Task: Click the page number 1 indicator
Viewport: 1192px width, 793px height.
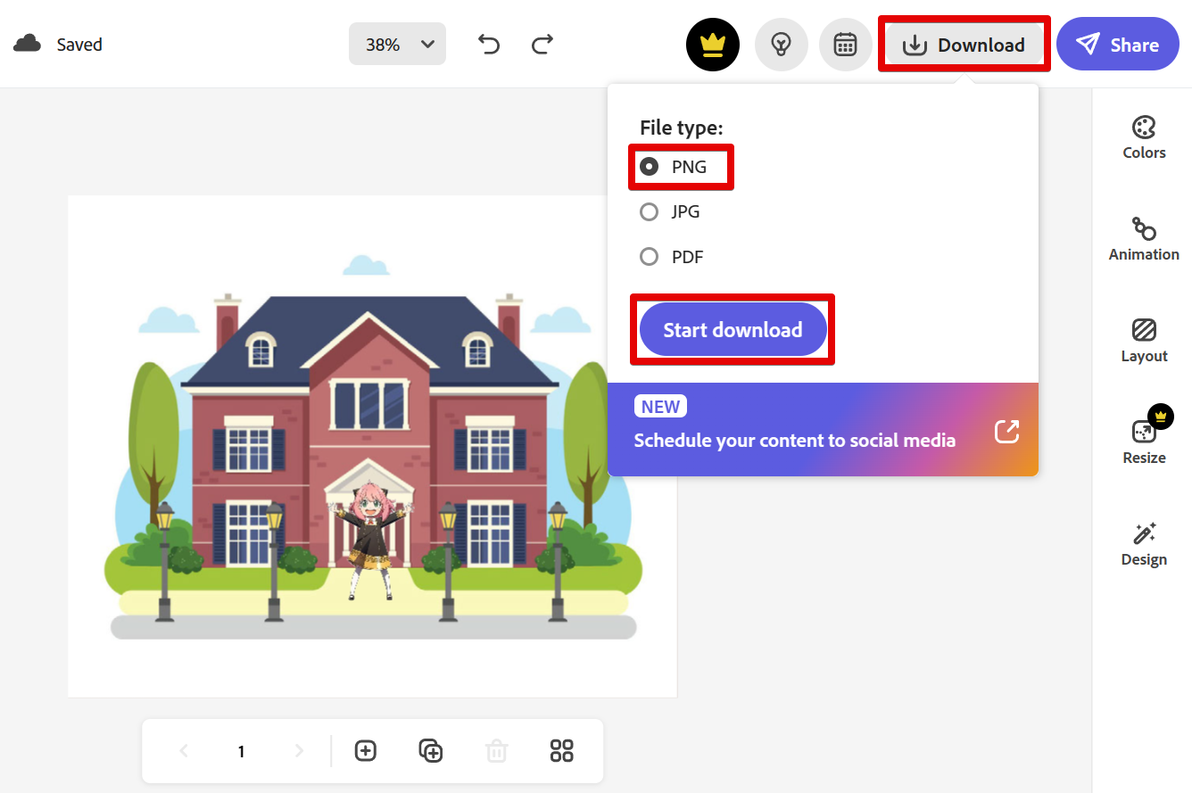Action: pos(241,751)
